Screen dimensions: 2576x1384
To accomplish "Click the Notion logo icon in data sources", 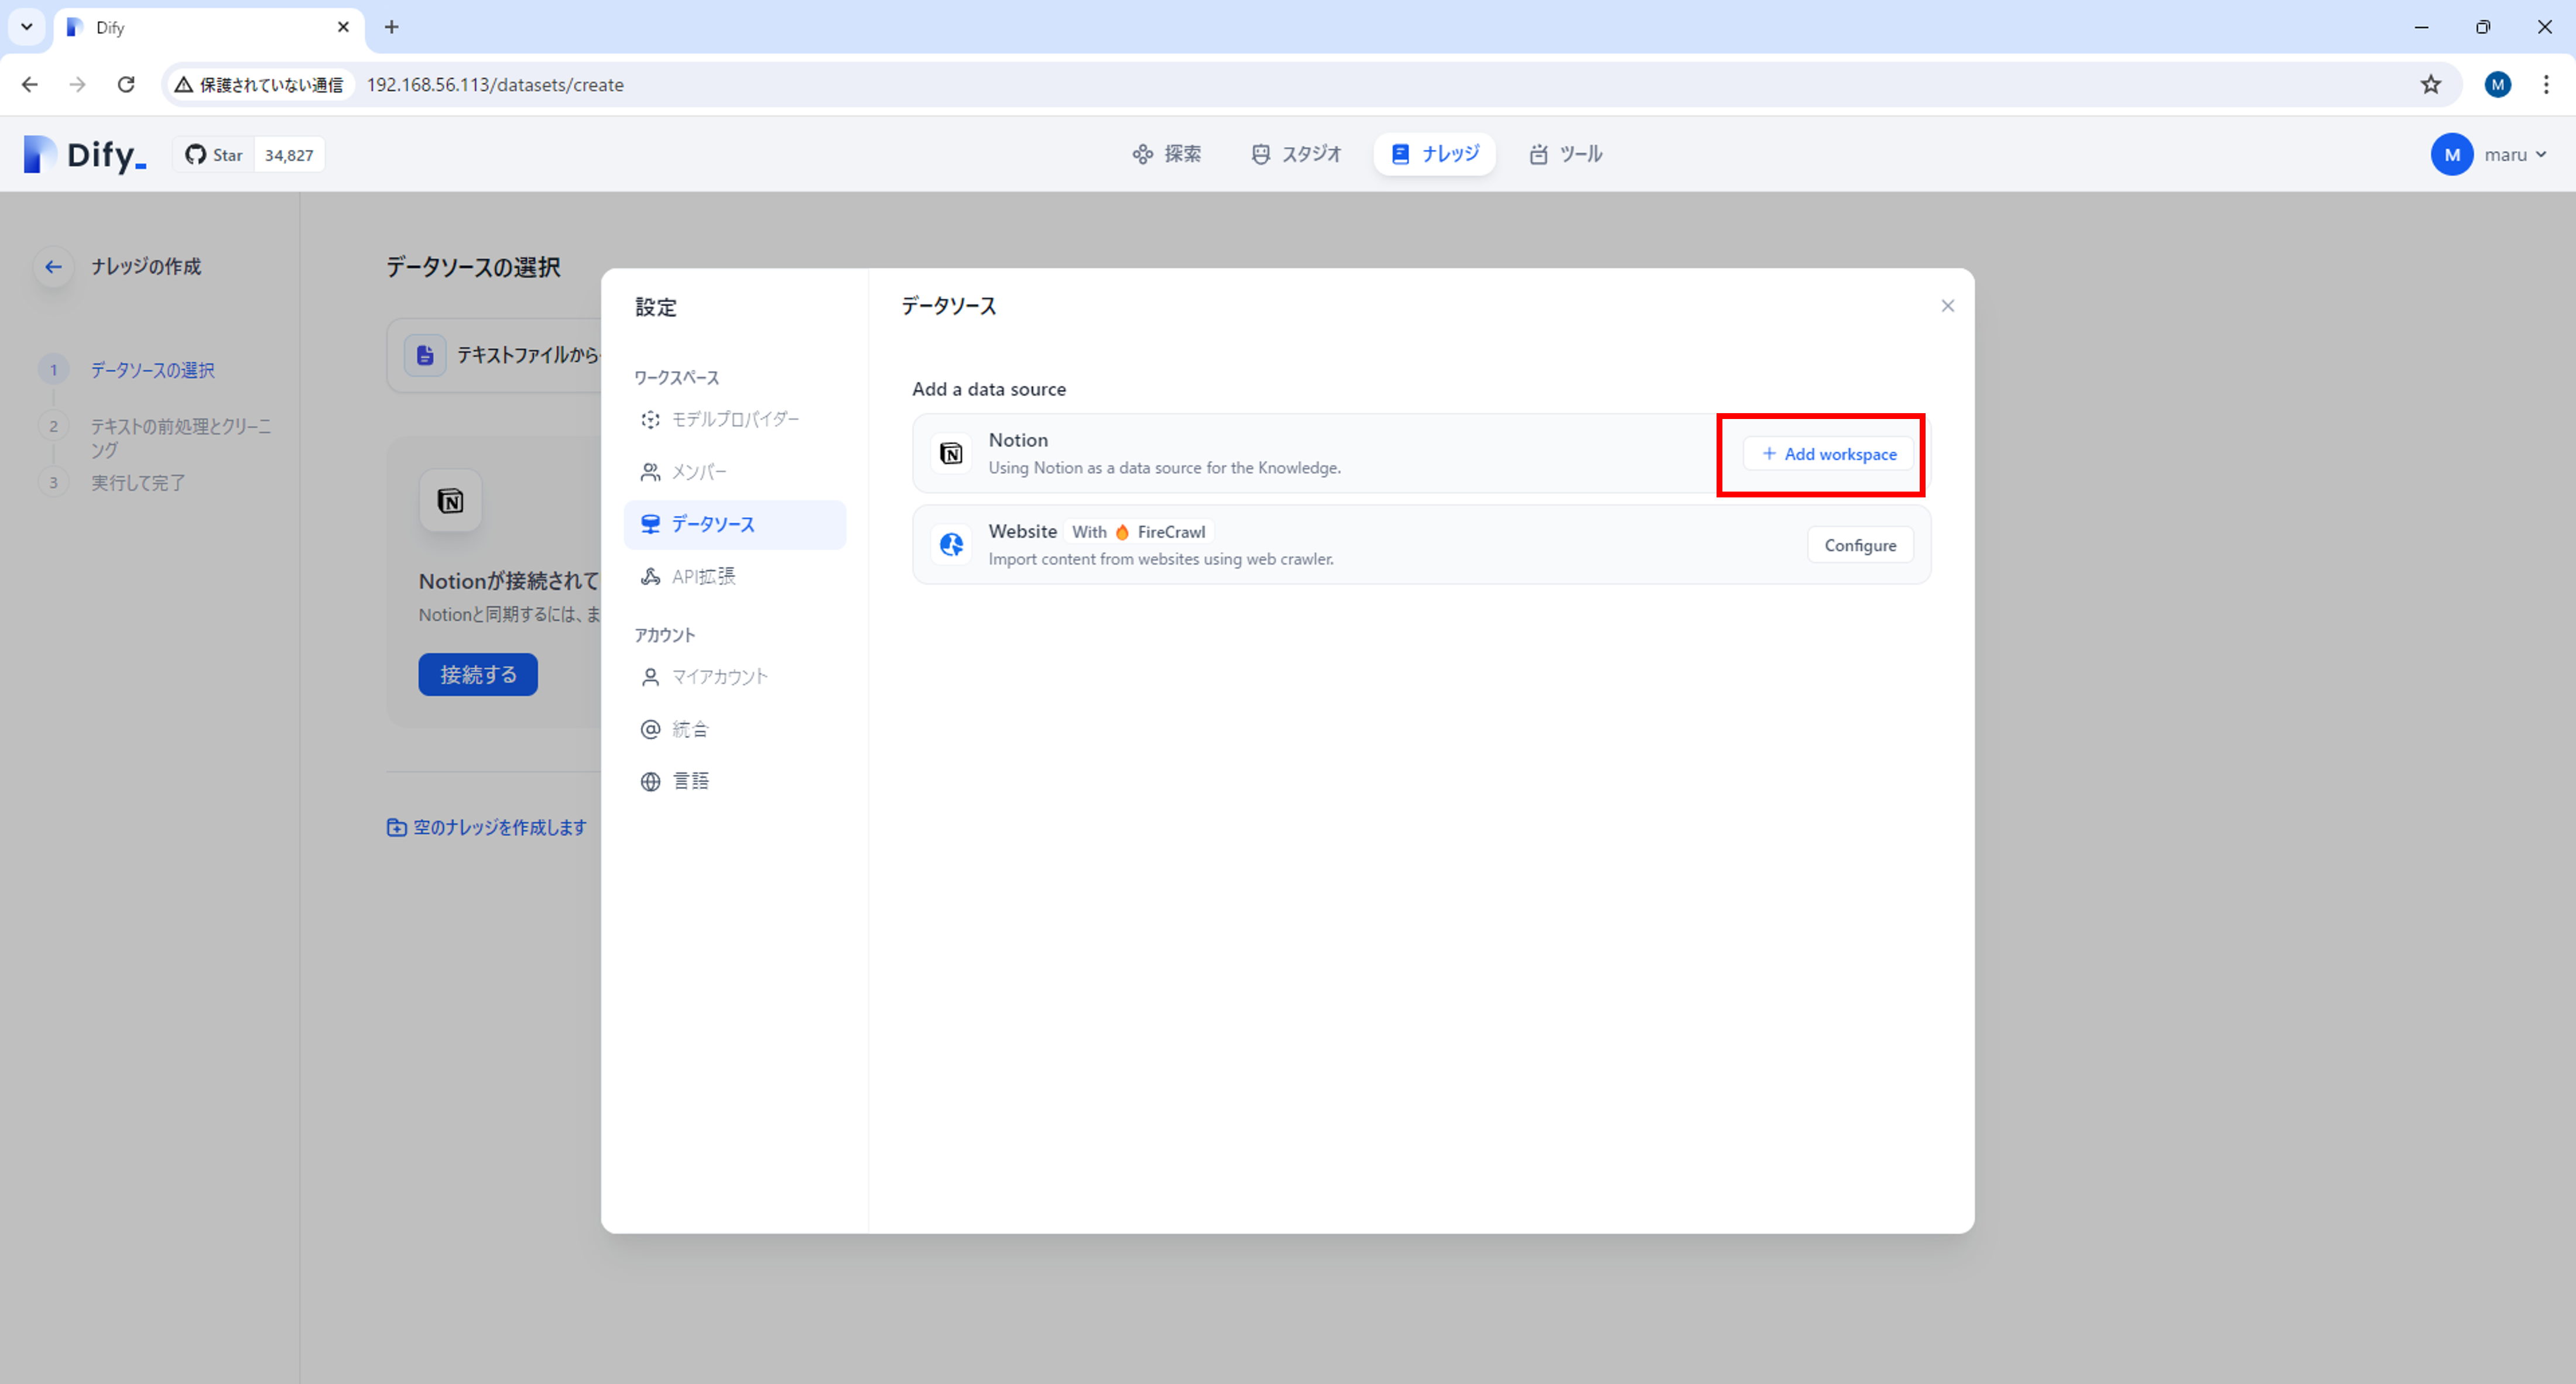I will (951, 454).
